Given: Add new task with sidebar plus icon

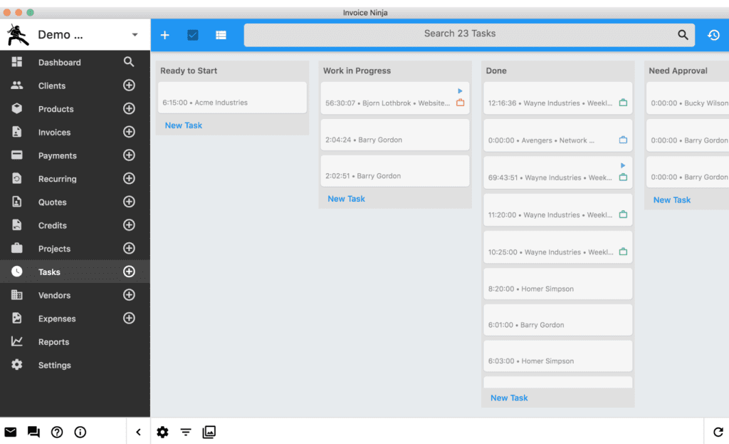Looking at the screenshot, I should point(129,272).
